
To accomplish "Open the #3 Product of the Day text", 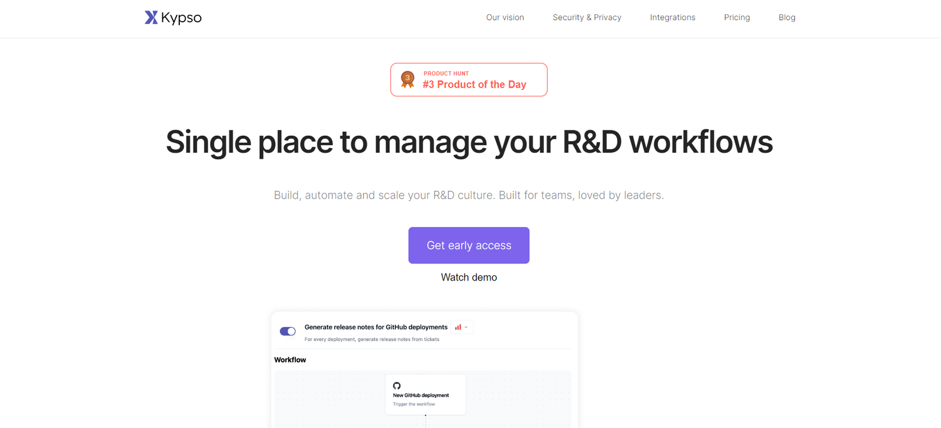I will click(x=474, y=85).
